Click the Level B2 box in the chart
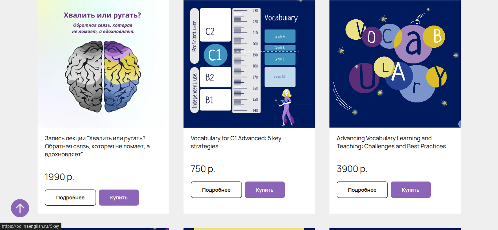Image resolution: width=498 pixels, height=230 pixels. (280, 77)
